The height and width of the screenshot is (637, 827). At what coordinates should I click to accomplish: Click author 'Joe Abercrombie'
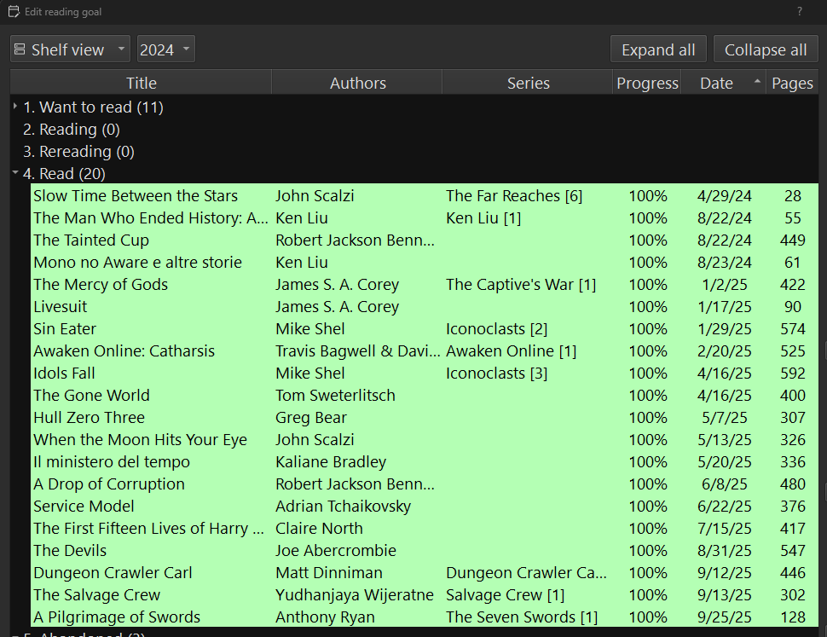[336, 550]
